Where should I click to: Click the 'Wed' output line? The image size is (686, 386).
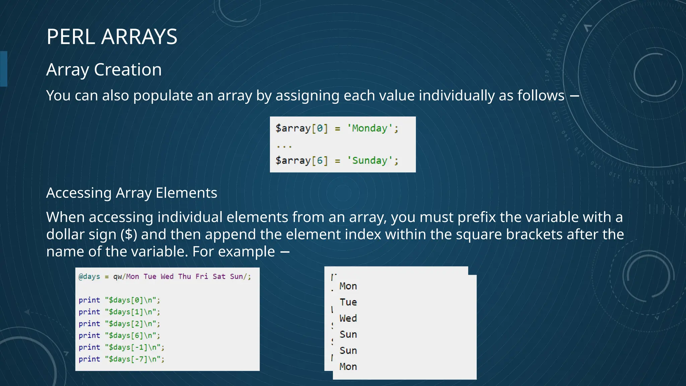(x=348, y=318)
